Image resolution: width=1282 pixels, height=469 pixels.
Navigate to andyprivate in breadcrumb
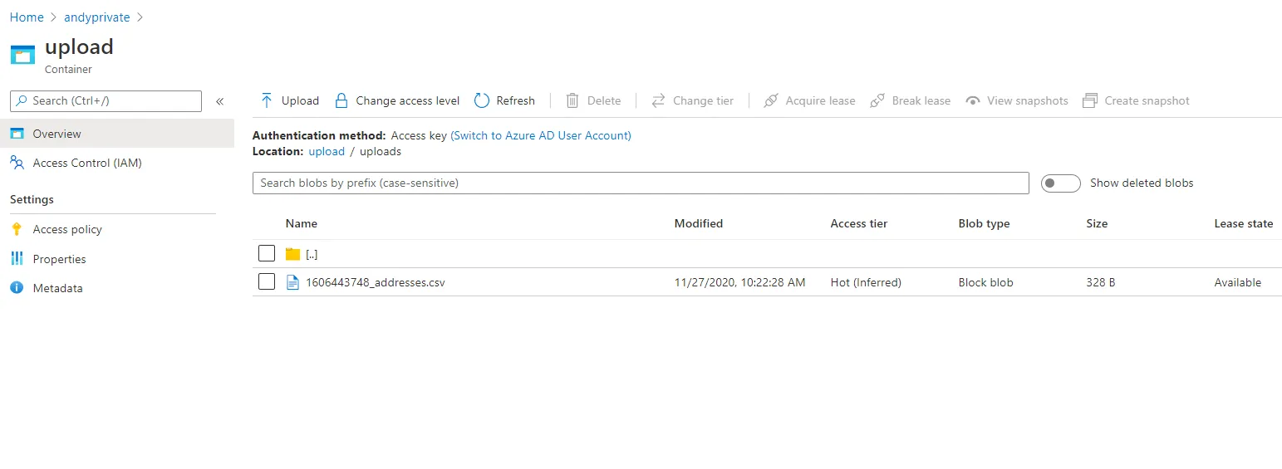97,17
